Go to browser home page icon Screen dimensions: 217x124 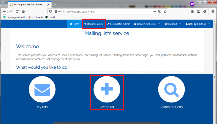tap(23, 11)
